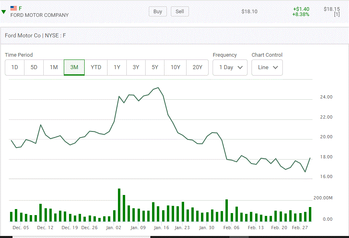This screenshot has height=238, width=349.
Task: Click the Feb. 27 axis label
Action: tap(300, 228)
